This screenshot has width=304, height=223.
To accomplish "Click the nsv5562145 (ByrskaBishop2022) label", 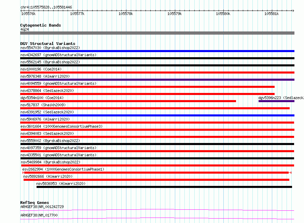I will click(x=50, y=62).
